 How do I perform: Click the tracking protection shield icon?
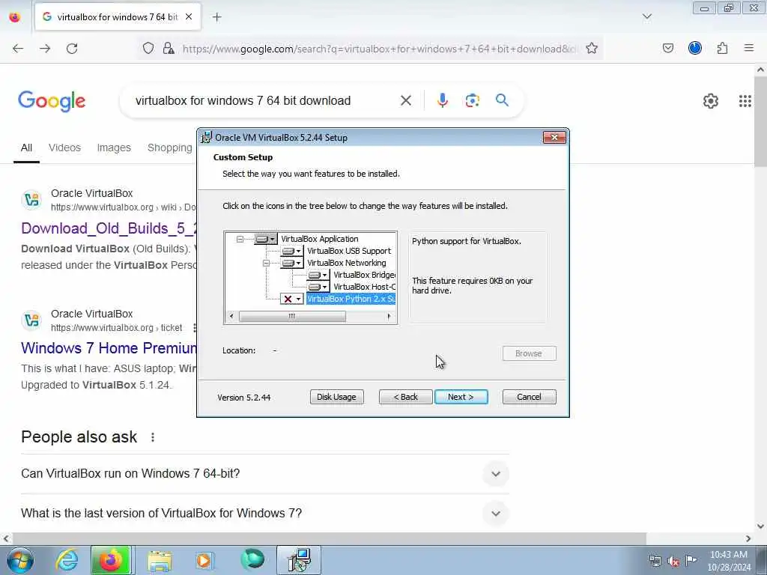tap(148, 49)
